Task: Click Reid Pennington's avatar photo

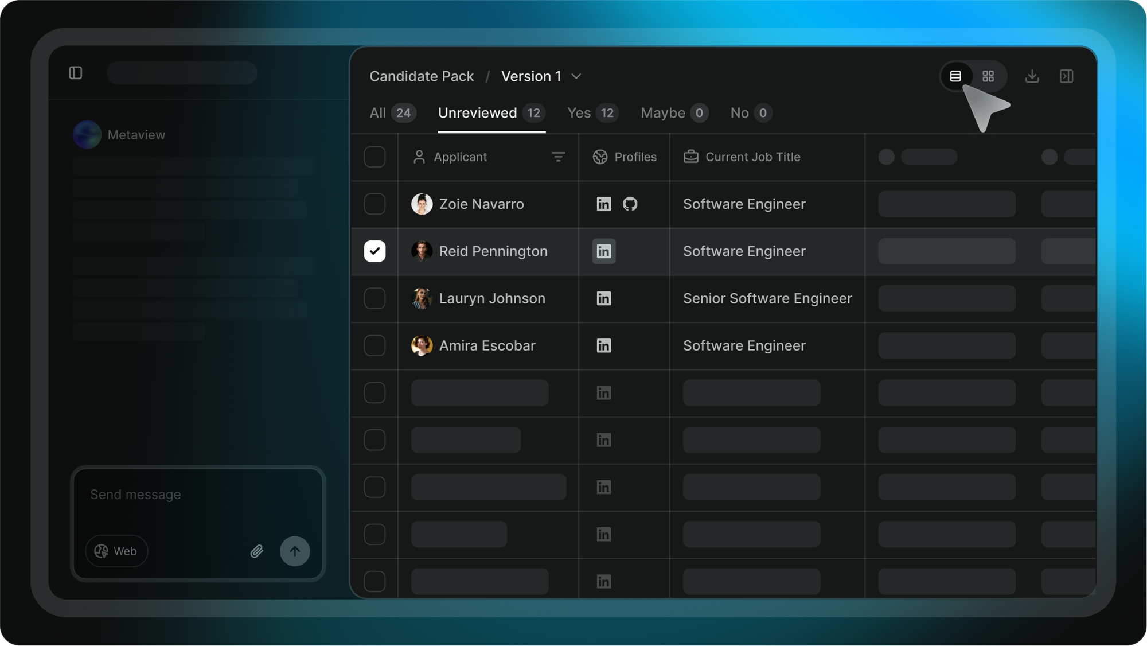Action: [422, 251]
